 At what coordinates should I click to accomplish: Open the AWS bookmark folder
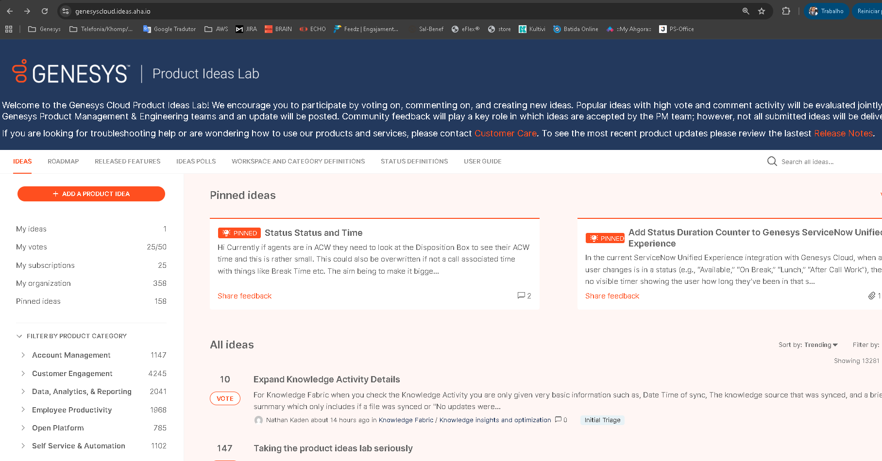point(216,29)
